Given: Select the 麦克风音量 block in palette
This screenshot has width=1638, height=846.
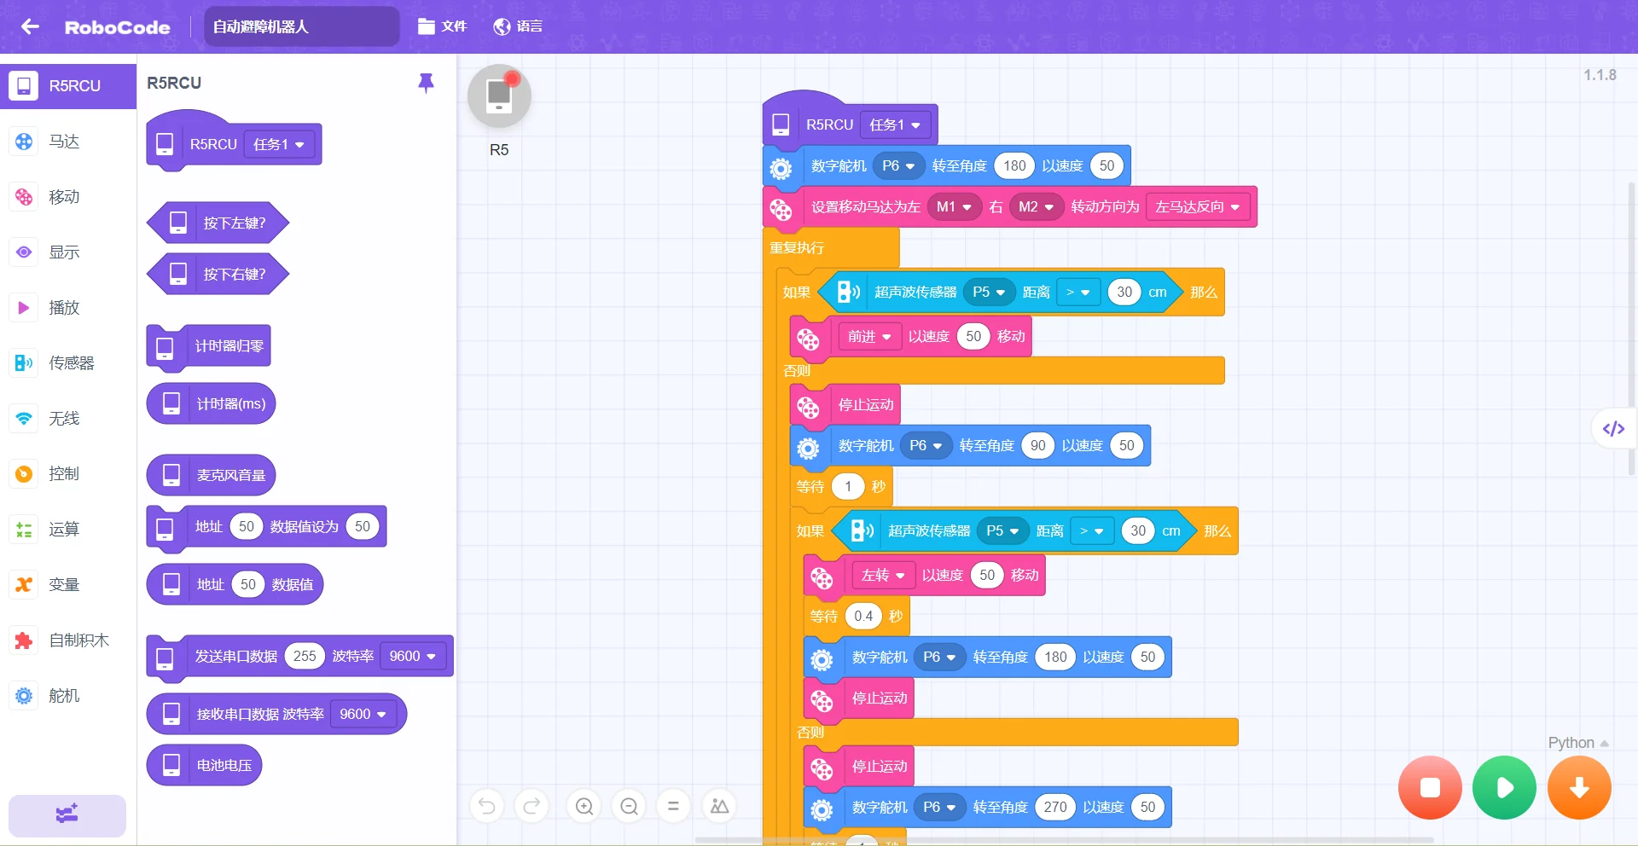Looking at the screenshot, I should point(211,475).
